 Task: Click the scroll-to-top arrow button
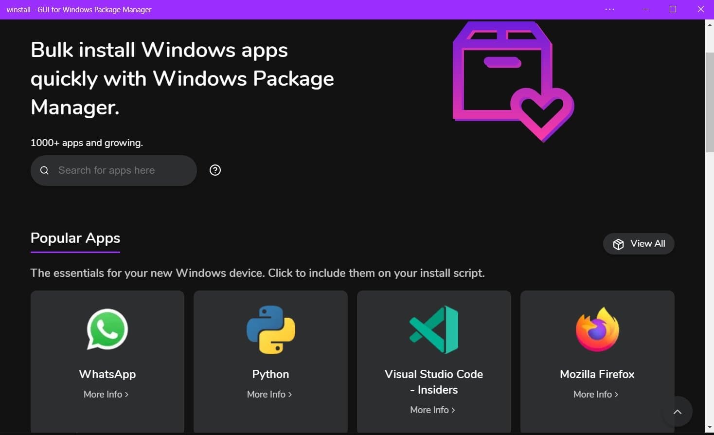(x=678, y=412)
